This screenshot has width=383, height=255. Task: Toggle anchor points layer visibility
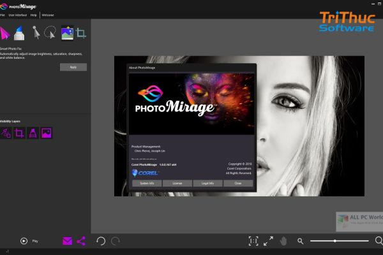click(x=33, y=133)
